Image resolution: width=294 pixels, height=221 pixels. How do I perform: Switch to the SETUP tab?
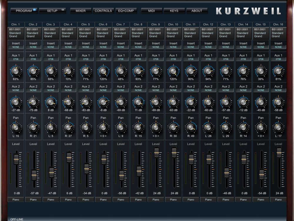pyautogui.click(x=52, y=11)
